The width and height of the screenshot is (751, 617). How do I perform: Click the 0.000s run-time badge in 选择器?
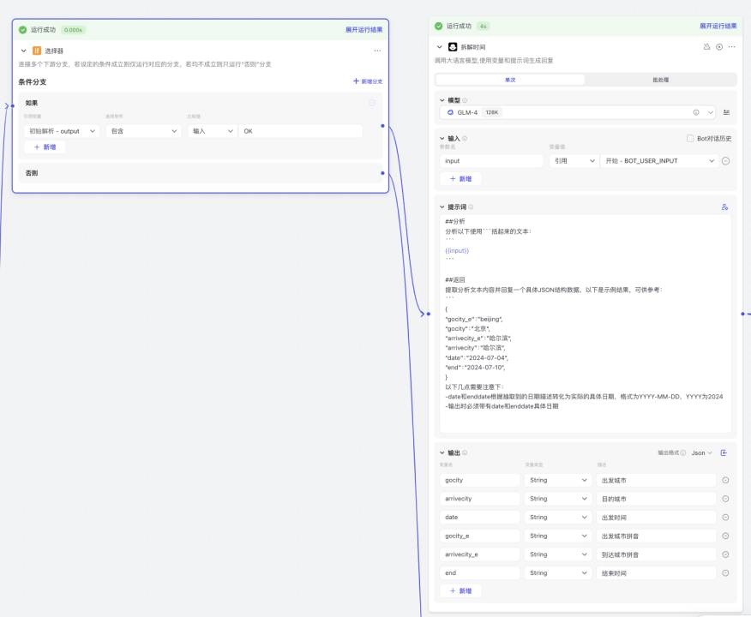[73, 30]
